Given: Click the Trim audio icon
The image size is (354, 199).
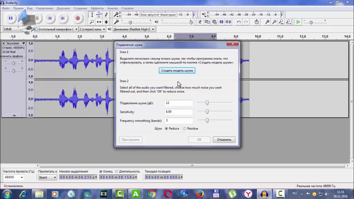Looking at the screenshot, I should coord(222,22).
